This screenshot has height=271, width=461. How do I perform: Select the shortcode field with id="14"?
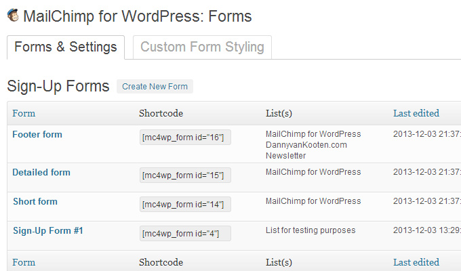click(x=185, y=205)
